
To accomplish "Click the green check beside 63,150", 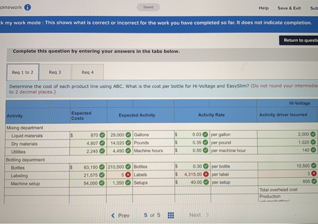I will pyautogui.click(x=102, y=167).
